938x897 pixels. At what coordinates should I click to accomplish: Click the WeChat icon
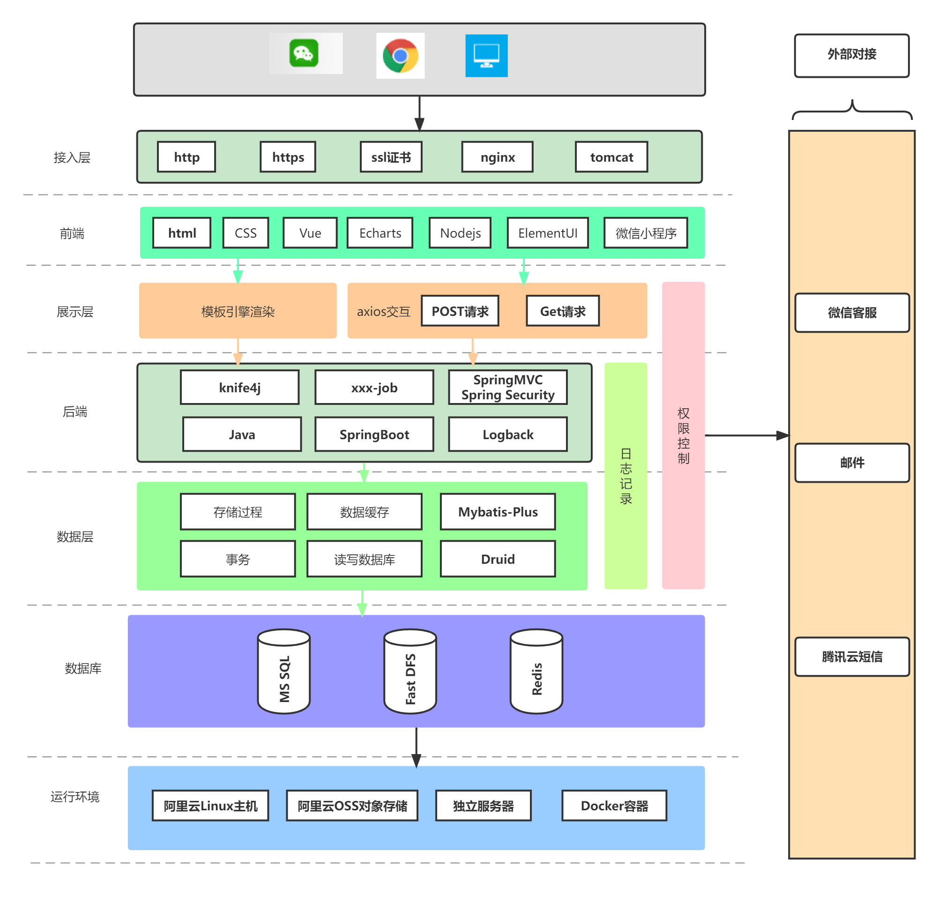(x=303, y=53)
